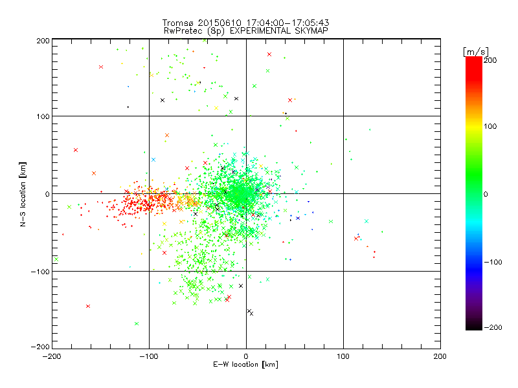Click the '[m/s]' colorbar unit label
Screen dimensions: 518x388
coord(476,52)
